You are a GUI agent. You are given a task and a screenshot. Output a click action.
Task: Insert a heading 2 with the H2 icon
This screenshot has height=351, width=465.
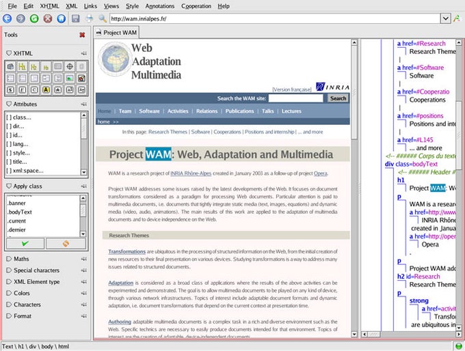[x=34, y=66]
